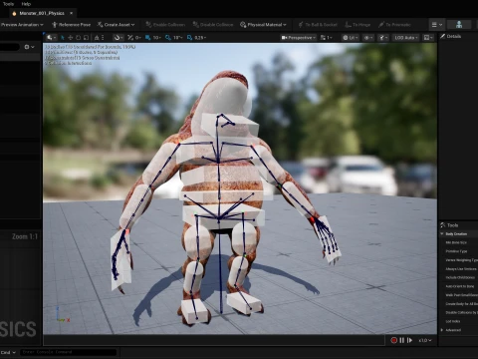The height and width of the screenshot is (359, 478).
Task: Open the Show eye visibility menu
Action: [368, 38]
